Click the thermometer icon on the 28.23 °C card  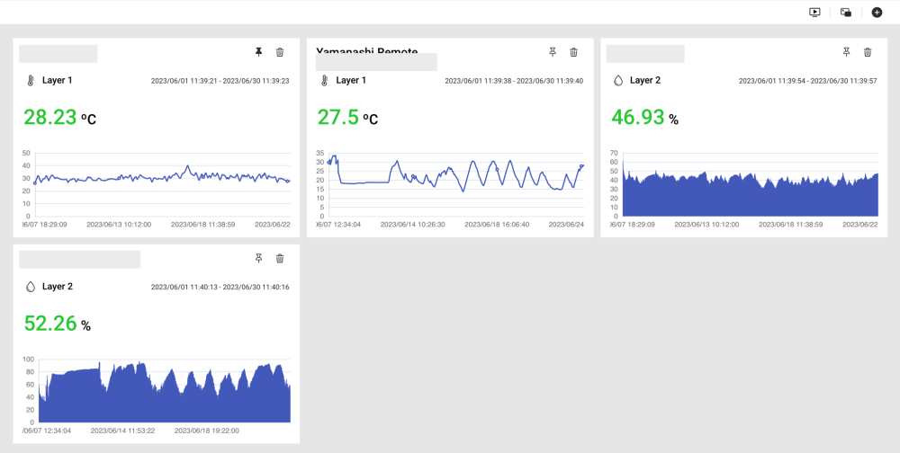[31, 81]
